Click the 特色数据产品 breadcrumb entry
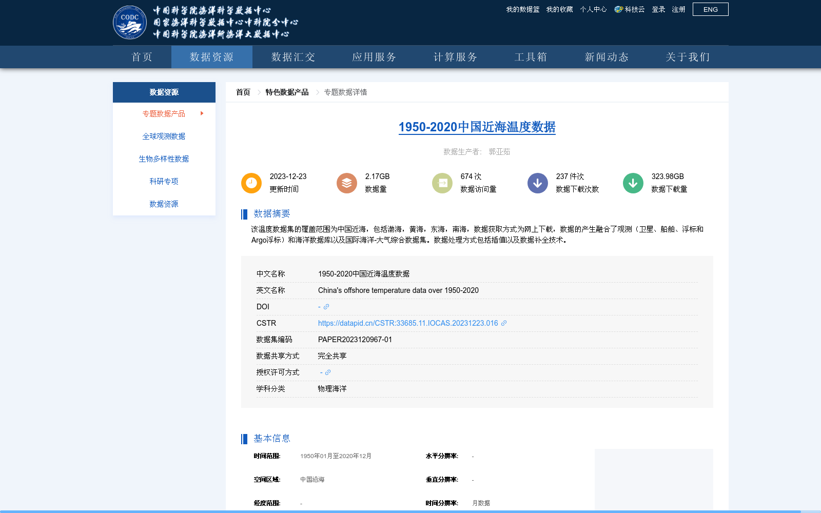The width and height of the screenshot is (821, 513). click(x=287, y=92)
